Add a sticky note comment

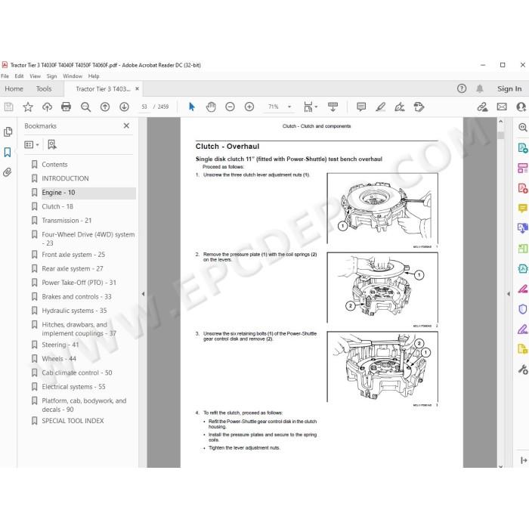pos(361,107)
